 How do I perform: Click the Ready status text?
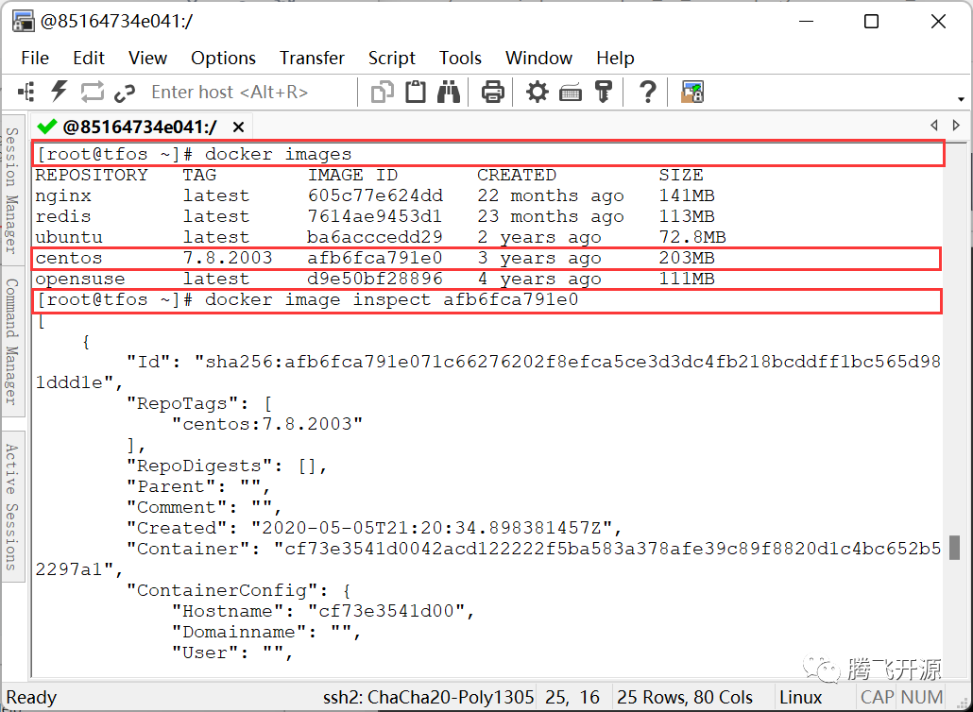click(x=31, y=697)
